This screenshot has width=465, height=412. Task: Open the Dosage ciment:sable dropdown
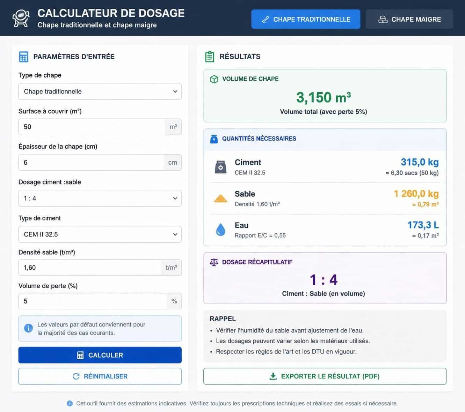click(x=100, y=198)
